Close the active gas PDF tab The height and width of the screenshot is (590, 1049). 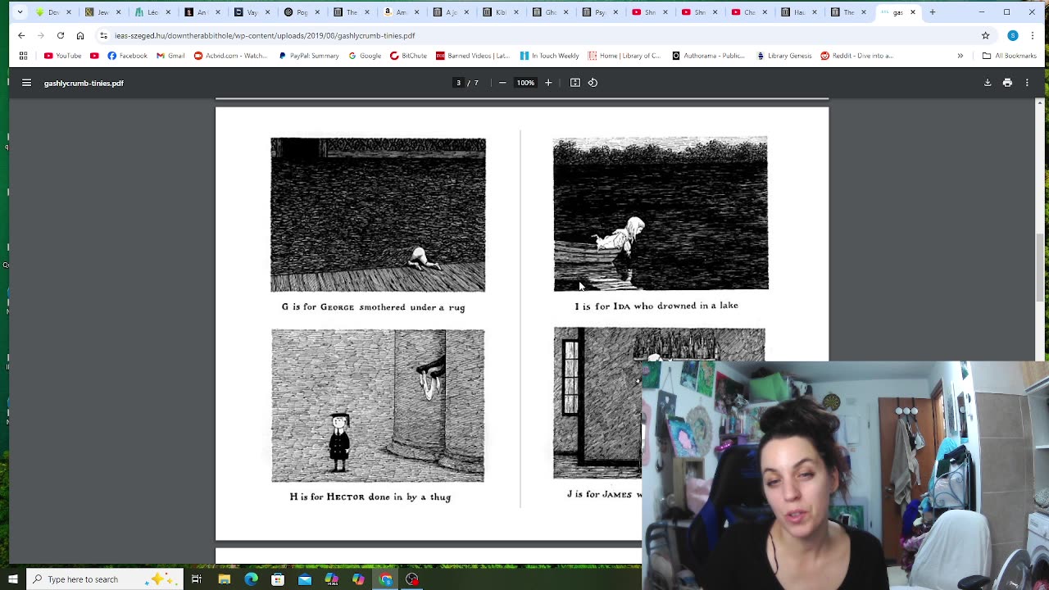[912, 12]
